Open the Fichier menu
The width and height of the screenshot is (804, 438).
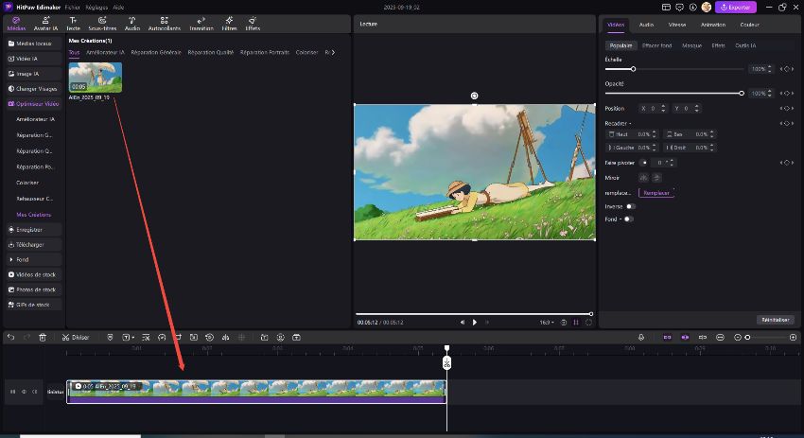[x=72, y=8]
